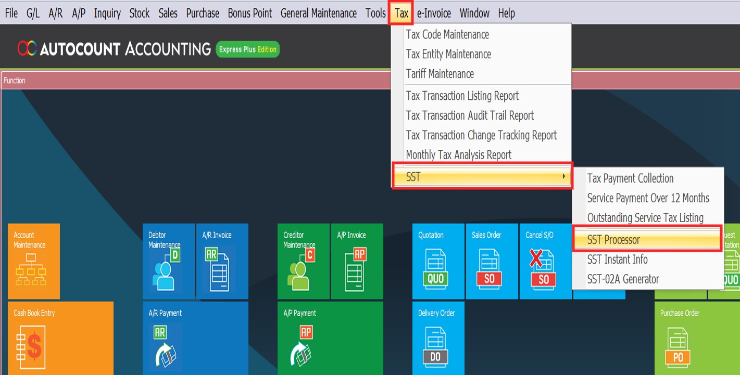Open Creditor Maintenance tile

[304, 261]
